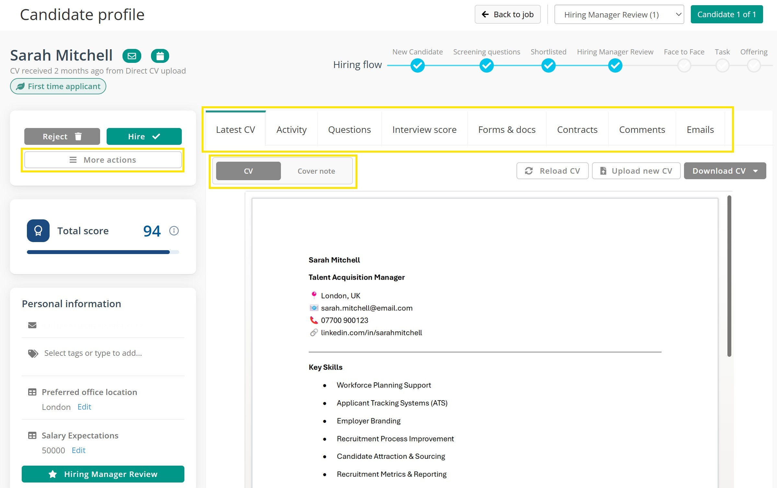Click the Screening questions stage checkmark
The height and width of the screenshot is (488, 777).
pos(487,65)
